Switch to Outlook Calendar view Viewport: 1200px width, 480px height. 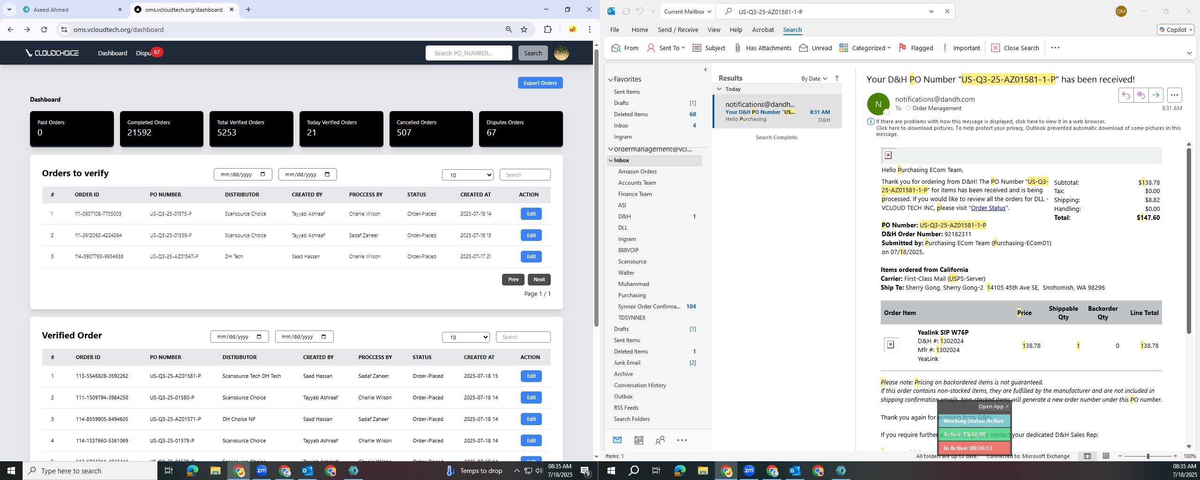coord(638,440)
